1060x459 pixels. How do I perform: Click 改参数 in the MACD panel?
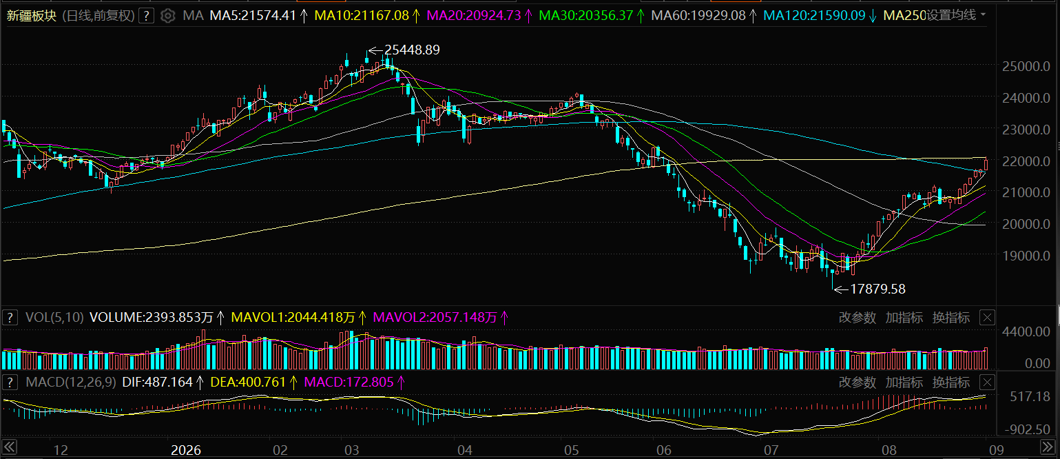pyautogui.click(x=858, y=382)
